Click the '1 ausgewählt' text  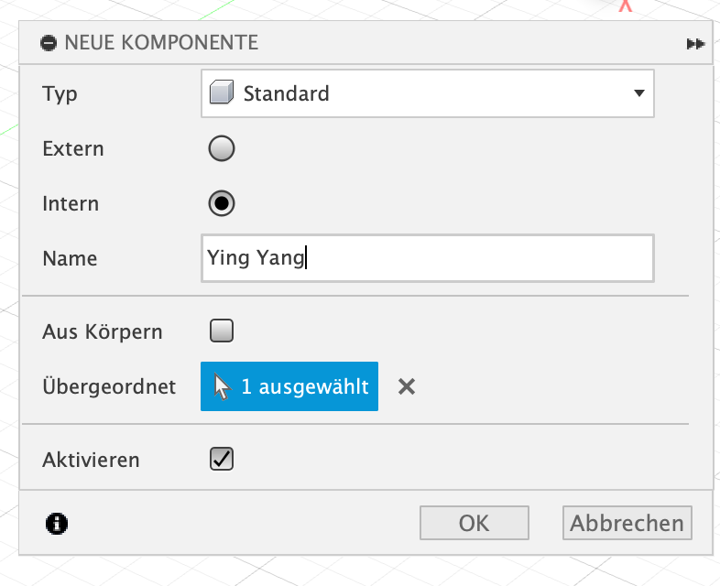click(304, 386)
